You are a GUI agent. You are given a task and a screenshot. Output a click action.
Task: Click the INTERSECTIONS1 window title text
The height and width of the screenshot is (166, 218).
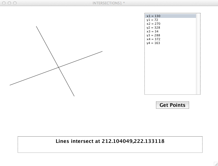(x=107, y=3)
